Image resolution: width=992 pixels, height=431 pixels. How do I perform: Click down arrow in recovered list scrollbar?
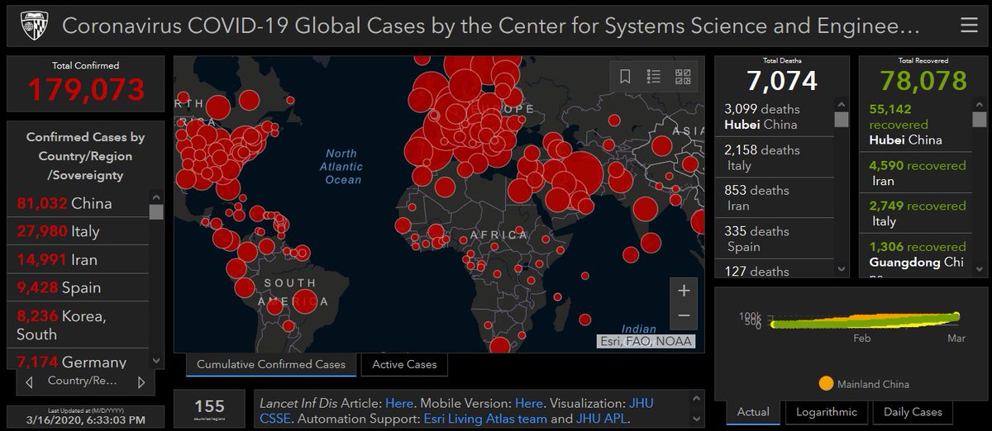[x=980, y=269]
